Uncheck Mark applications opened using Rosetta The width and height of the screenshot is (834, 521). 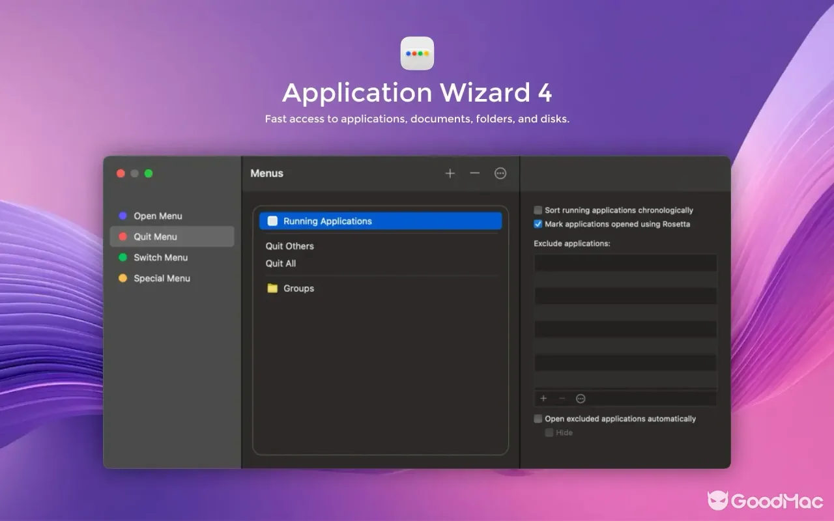click(x=538, y=224)
